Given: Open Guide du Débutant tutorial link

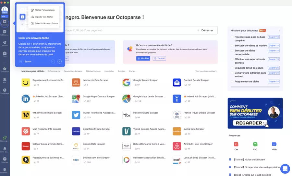Looking at the screenshot, I should (249, 159).
